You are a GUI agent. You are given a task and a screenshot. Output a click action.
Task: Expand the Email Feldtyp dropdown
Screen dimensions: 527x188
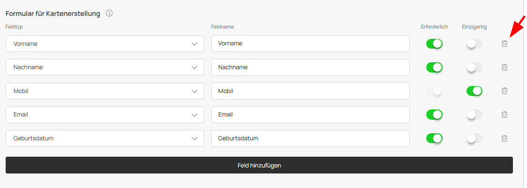(x=105, y=115)
